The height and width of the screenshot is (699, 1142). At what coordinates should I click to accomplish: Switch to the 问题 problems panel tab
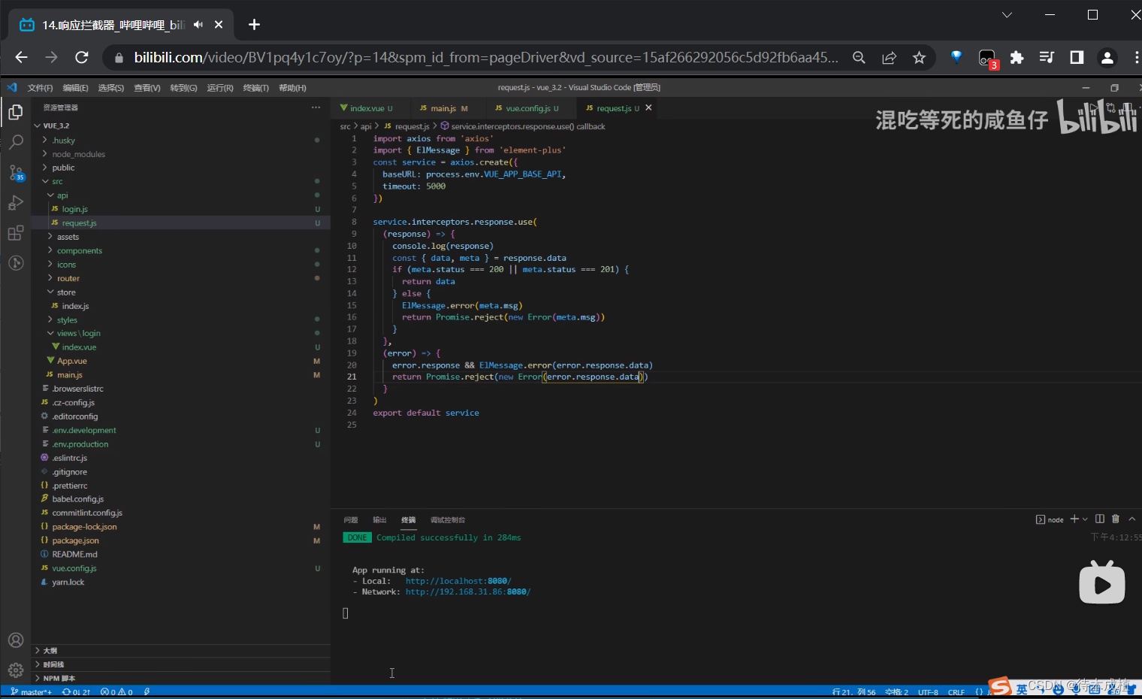click(351, 520)
